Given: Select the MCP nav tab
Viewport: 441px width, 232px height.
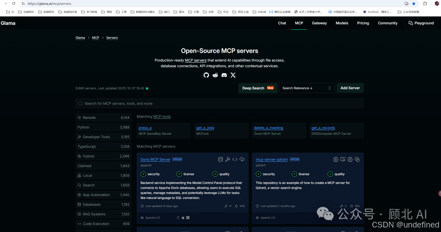Looking at the screenshot, I should (299, 23).
